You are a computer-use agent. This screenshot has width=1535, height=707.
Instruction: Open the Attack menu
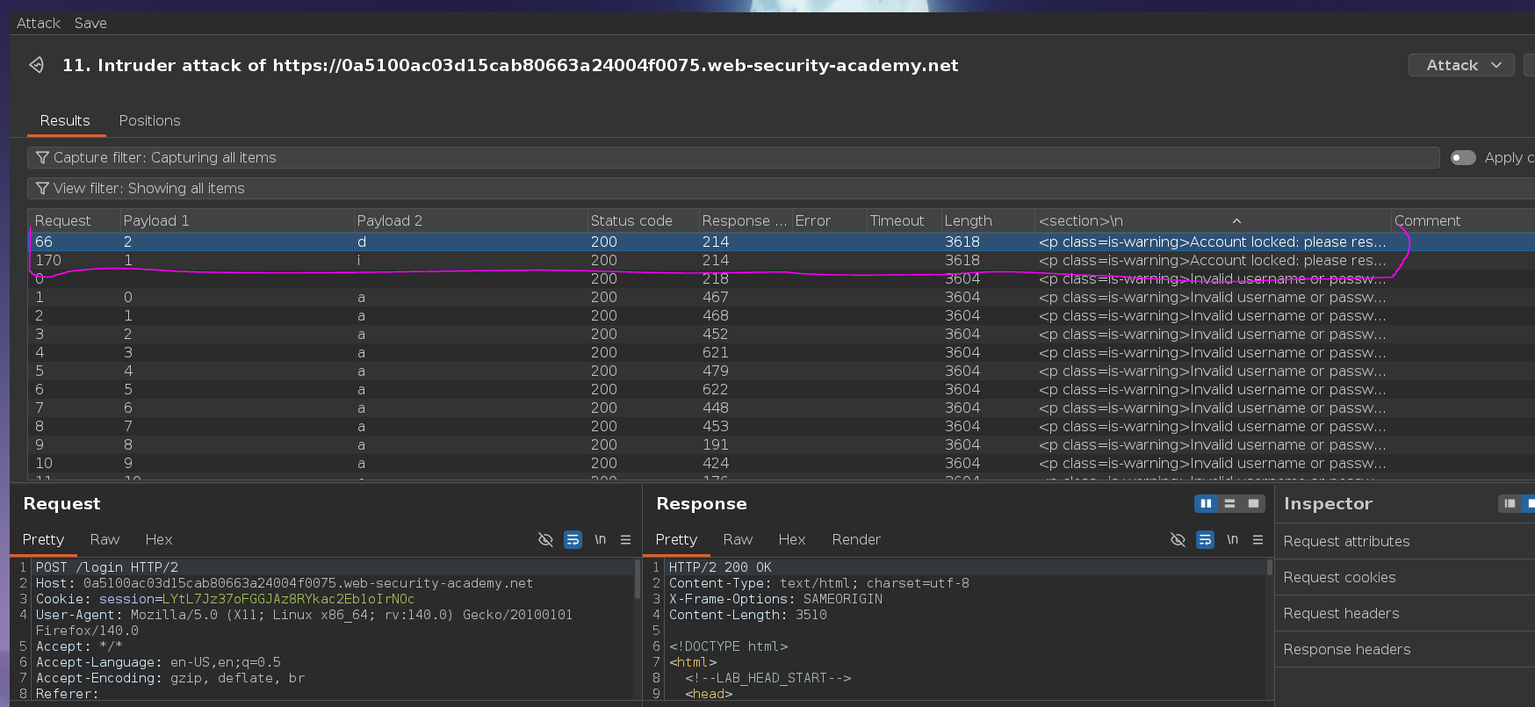pyautogui.click(x=39, y=23)
